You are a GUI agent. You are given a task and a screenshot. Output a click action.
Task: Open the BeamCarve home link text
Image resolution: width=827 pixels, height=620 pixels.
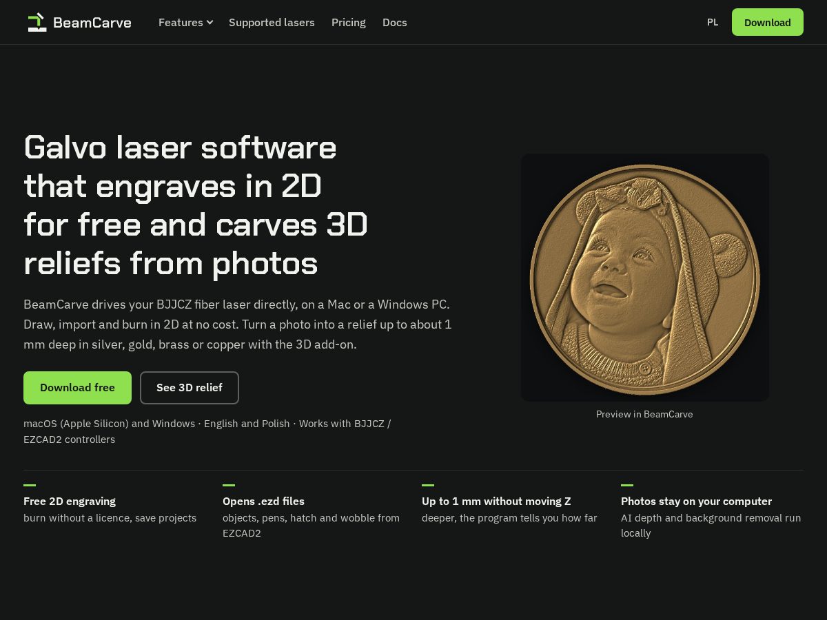pyautogui.click(x=92, y=23)
